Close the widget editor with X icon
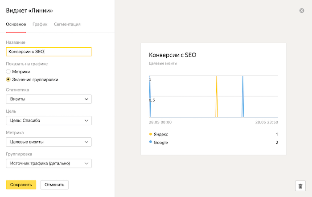This screenshot has width=312, height=197. pyautogui.click(x=302, y=10)
